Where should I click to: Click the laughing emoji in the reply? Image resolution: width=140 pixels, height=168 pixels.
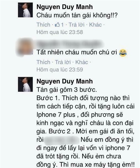(x=123, y=53)
